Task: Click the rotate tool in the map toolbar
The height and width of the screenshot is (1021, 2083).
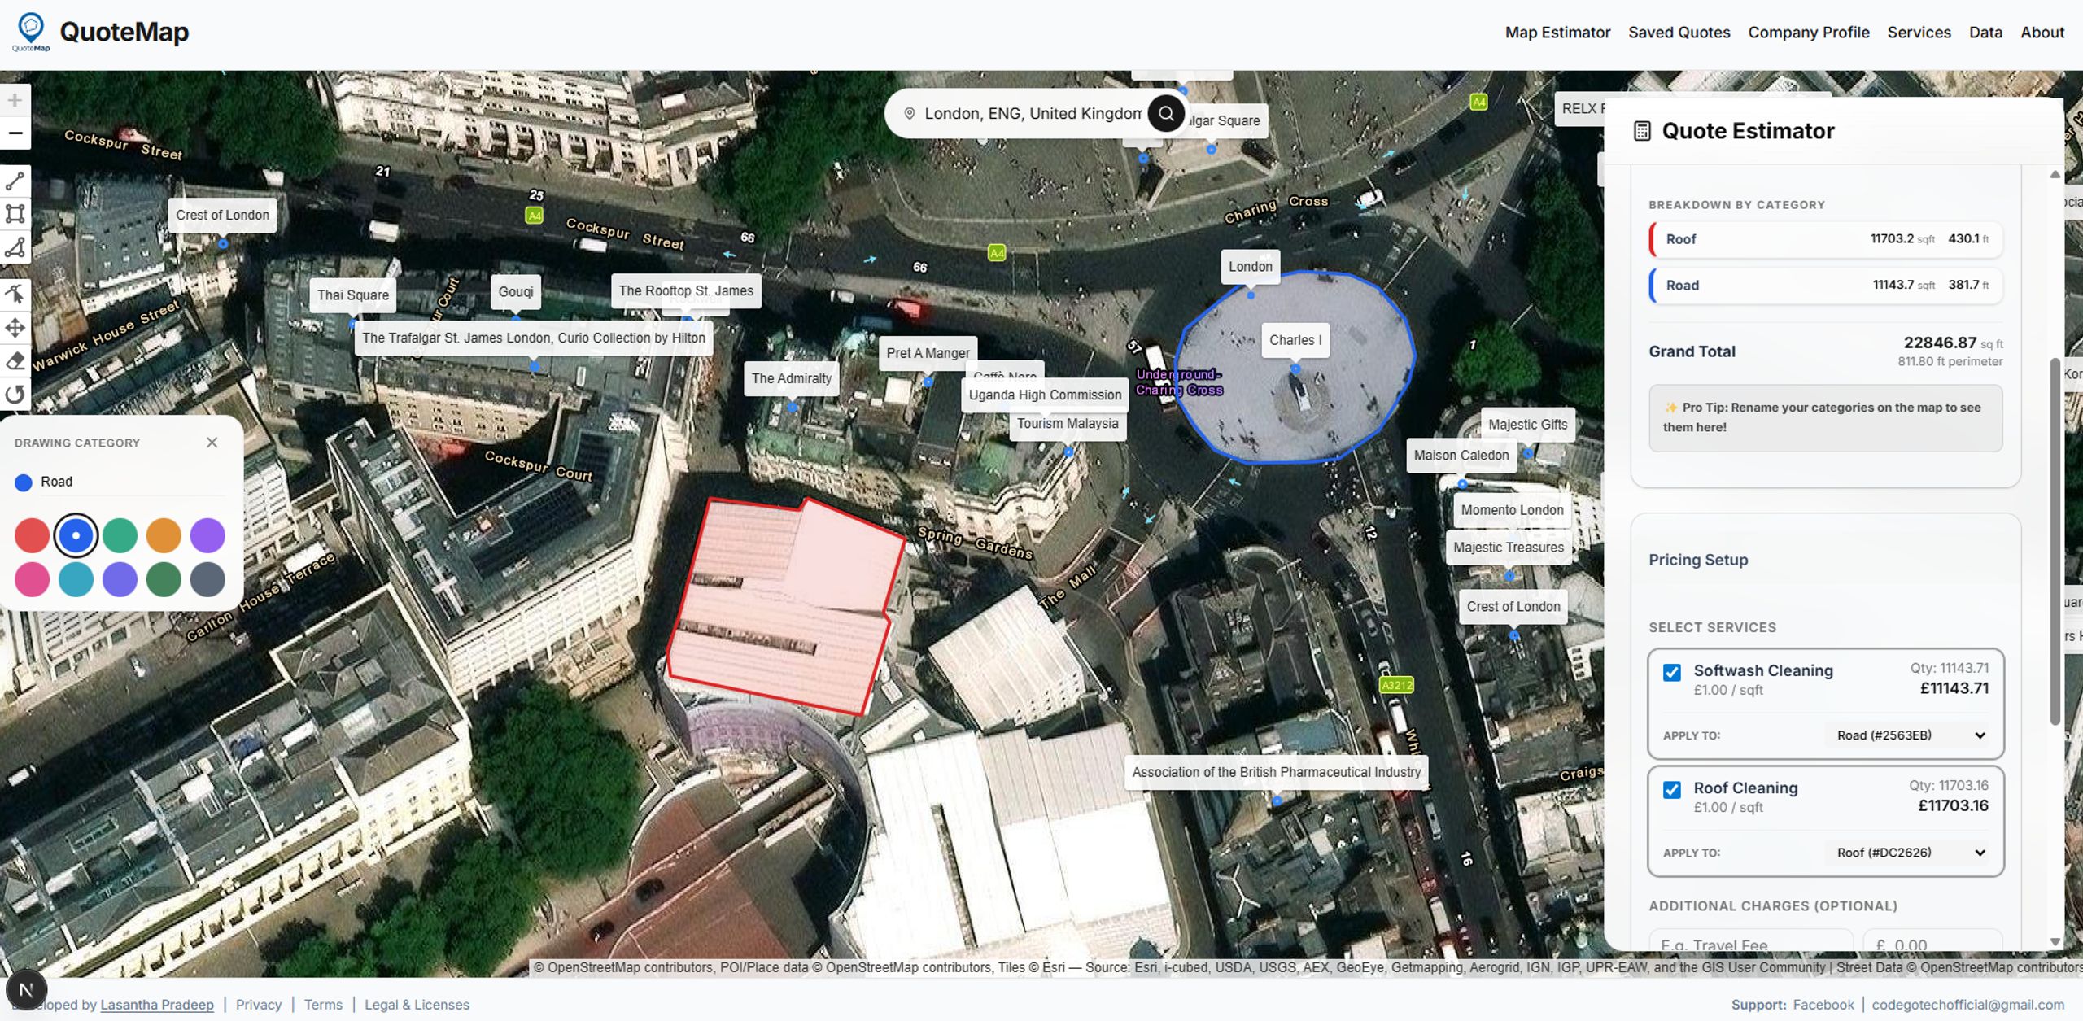Action: pyautogui.click(x=15, y=395)
